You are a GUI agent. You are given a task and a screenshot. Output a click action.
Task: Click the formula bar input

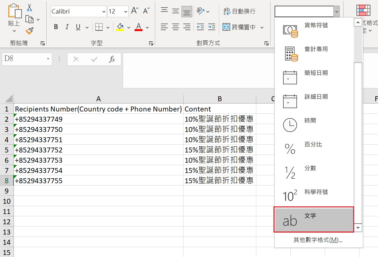coord(199,70)
